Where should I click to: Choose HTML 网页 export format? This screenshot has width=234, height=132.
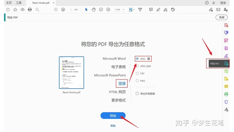[117, 92]
